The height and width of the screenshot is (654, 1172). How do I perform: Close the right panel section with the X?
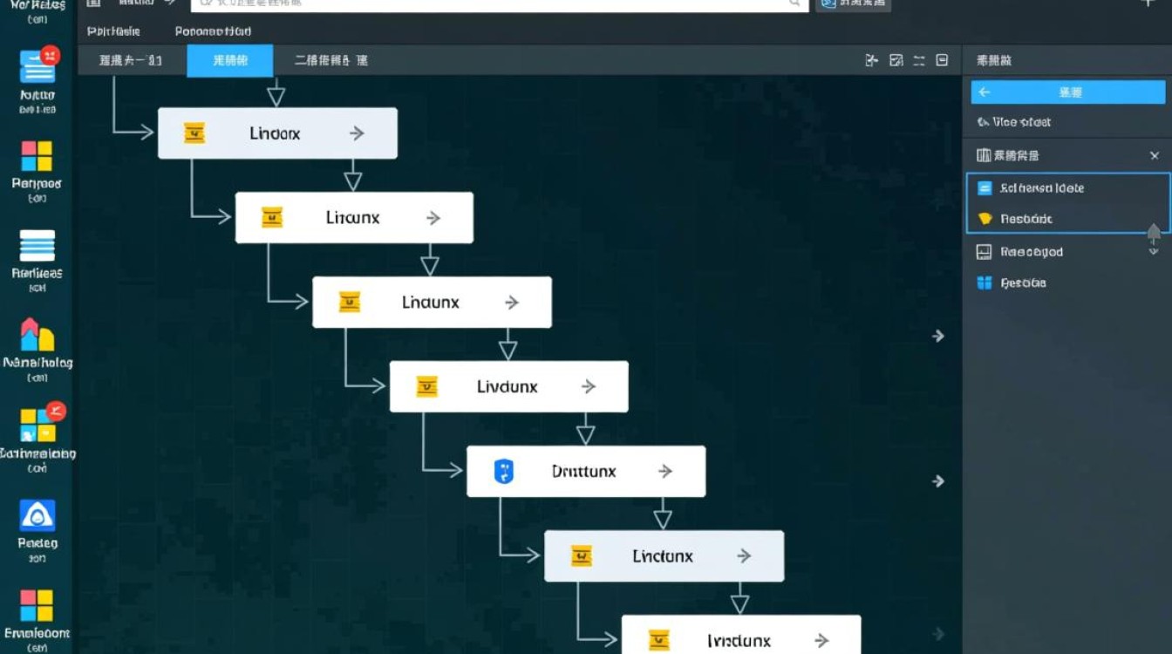(1155, 155)
